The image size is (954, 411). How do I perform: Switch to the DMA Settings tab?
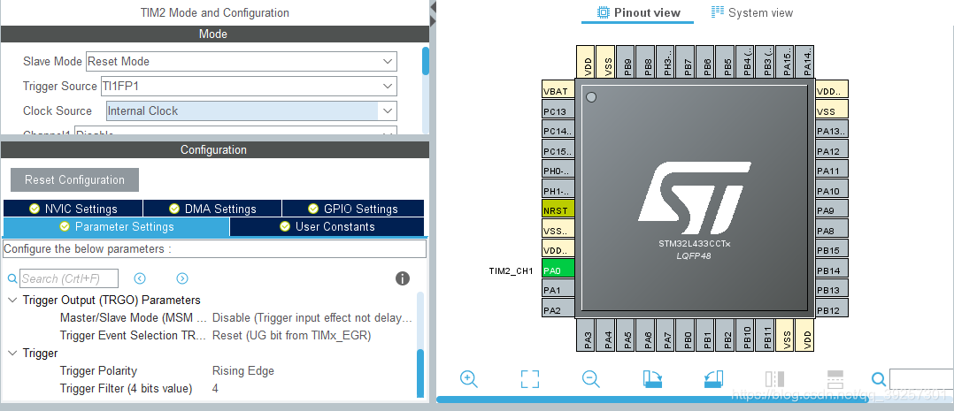coord(212,209)
